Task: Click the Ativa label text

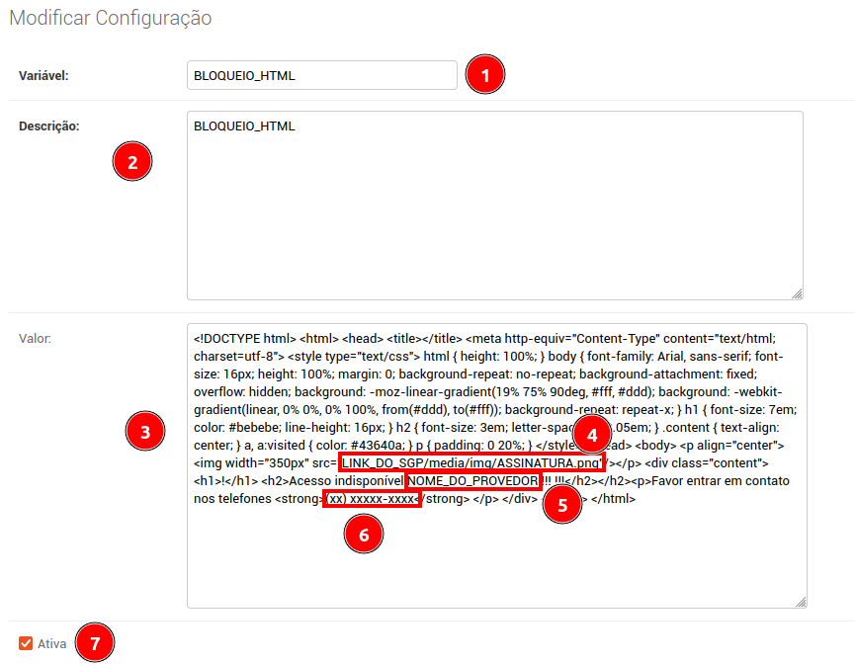Action: click(x=51, y=644)
